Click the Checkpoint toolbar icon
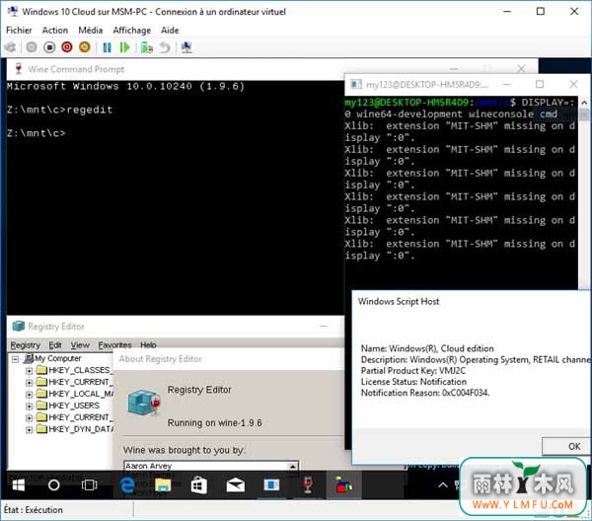 point(146,47)
